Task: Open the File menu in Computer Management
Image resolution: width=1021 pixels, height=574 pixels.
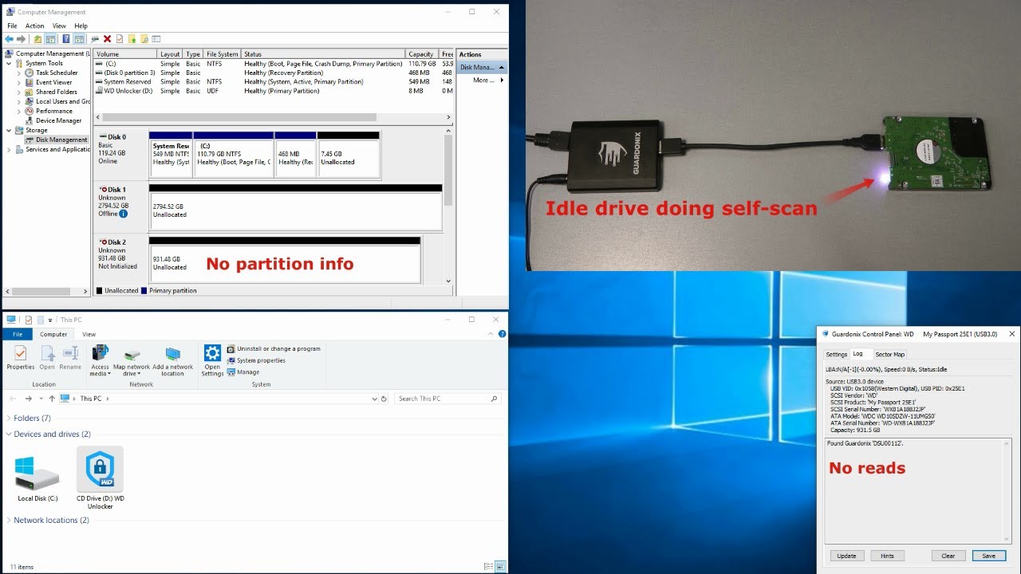Action: pos(12,26)
